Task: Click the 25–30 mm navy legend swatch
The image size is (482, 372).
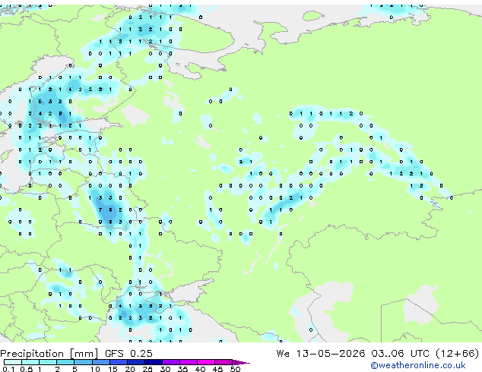Action: point(154,362)
